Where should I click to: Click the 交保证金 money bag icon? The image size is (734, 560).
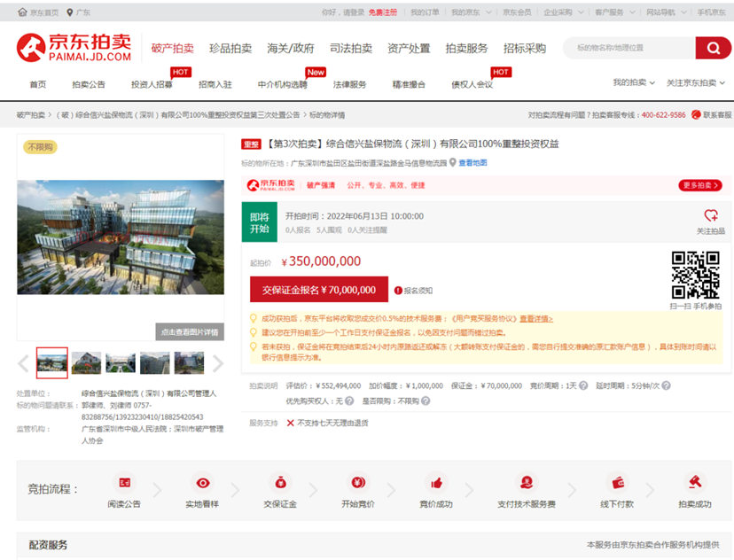[280, 482]
